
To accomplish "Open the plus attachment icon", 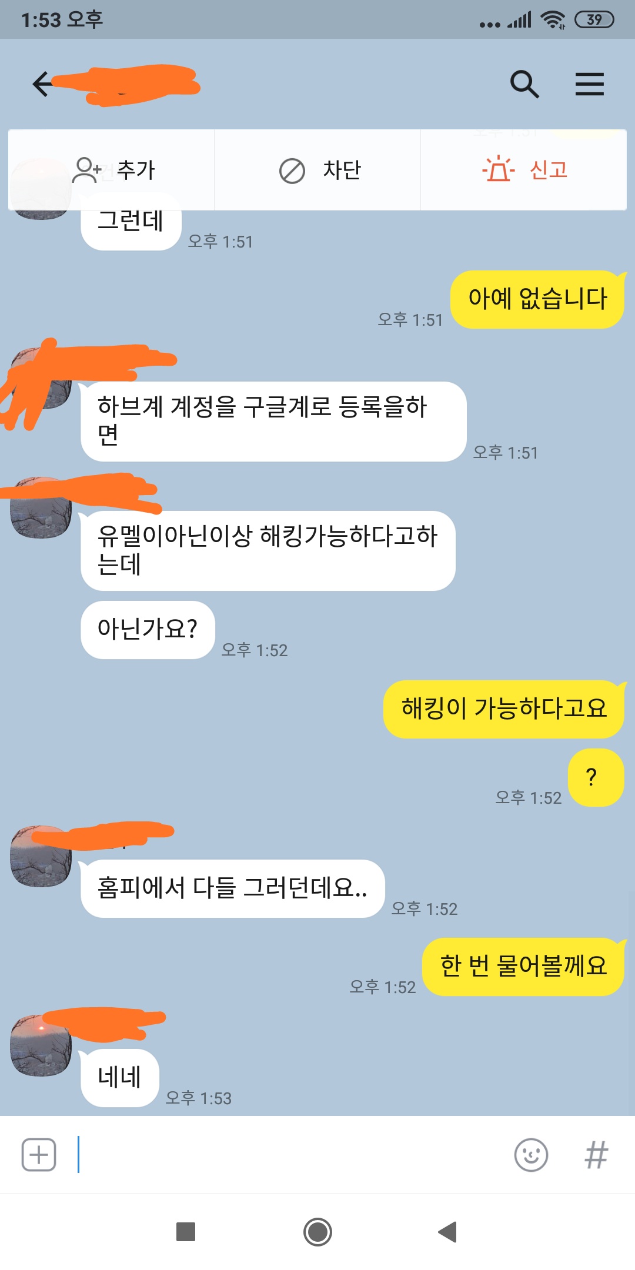I will (39, 1155).
